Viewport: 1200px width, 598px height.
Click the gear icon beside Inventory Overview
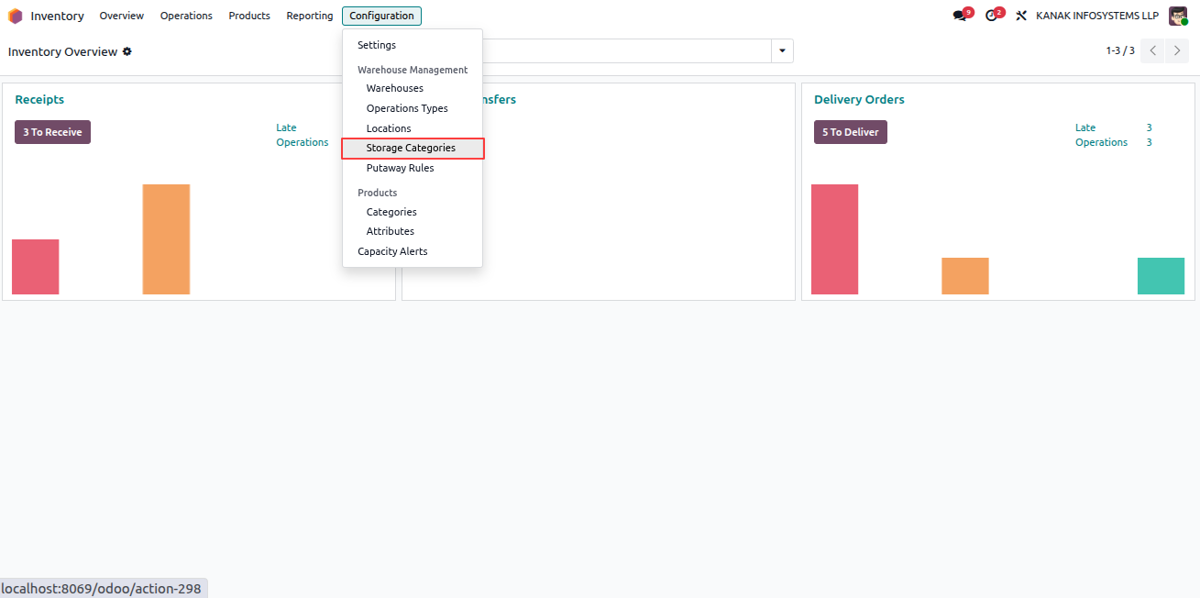click(x=127, y=51)
